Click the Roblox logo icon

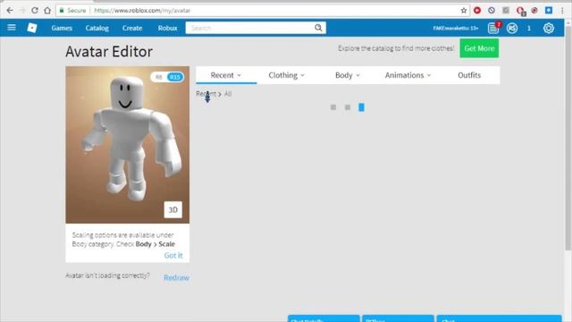point(32,28)
